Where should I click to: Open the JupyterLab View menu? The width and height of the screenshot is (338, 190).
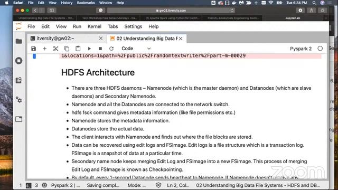pos(61,26)
